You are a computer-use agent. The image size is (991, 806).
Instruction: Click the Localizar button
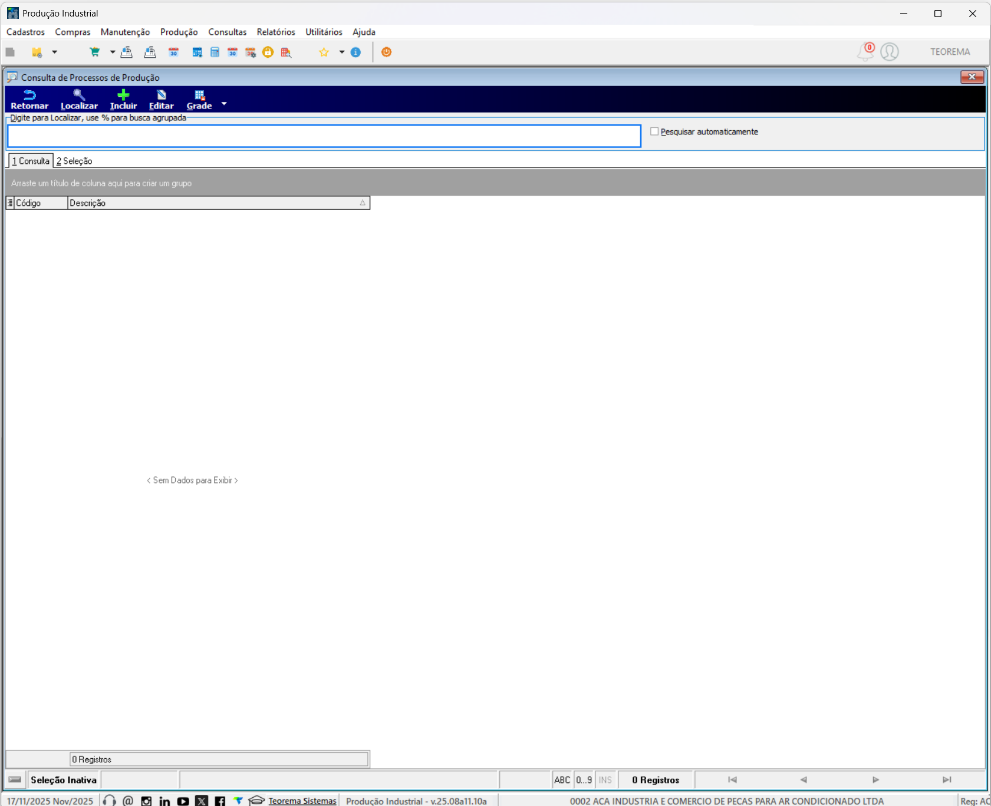(x=79, y=100)
